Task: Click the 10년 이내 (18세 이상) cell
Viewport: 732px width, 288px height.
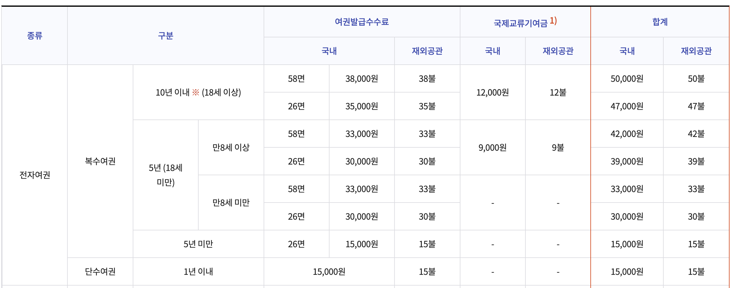Action: point(198,92)
